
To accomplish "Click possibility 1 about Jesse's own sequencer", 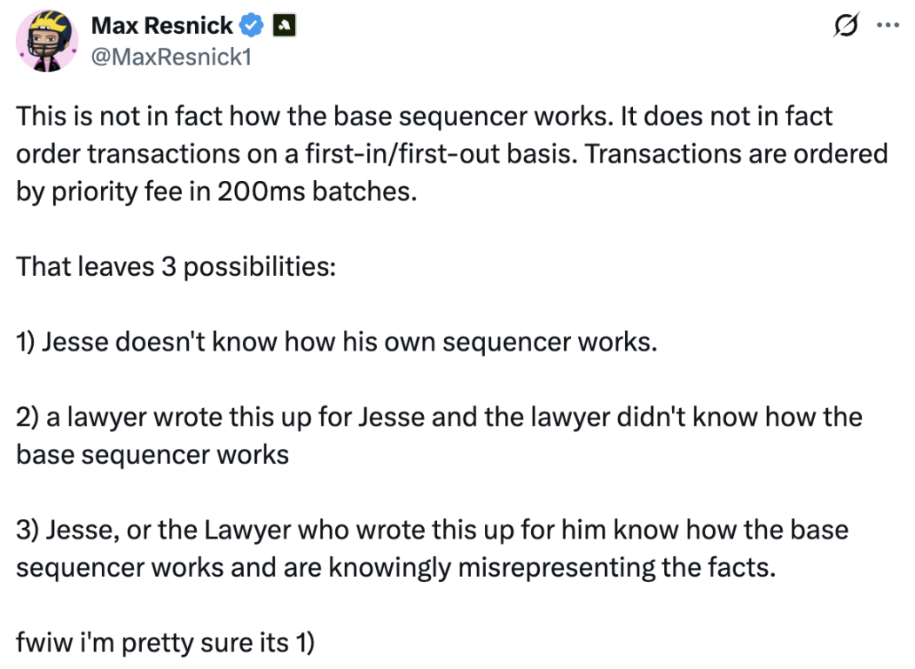I will [335, 341].
